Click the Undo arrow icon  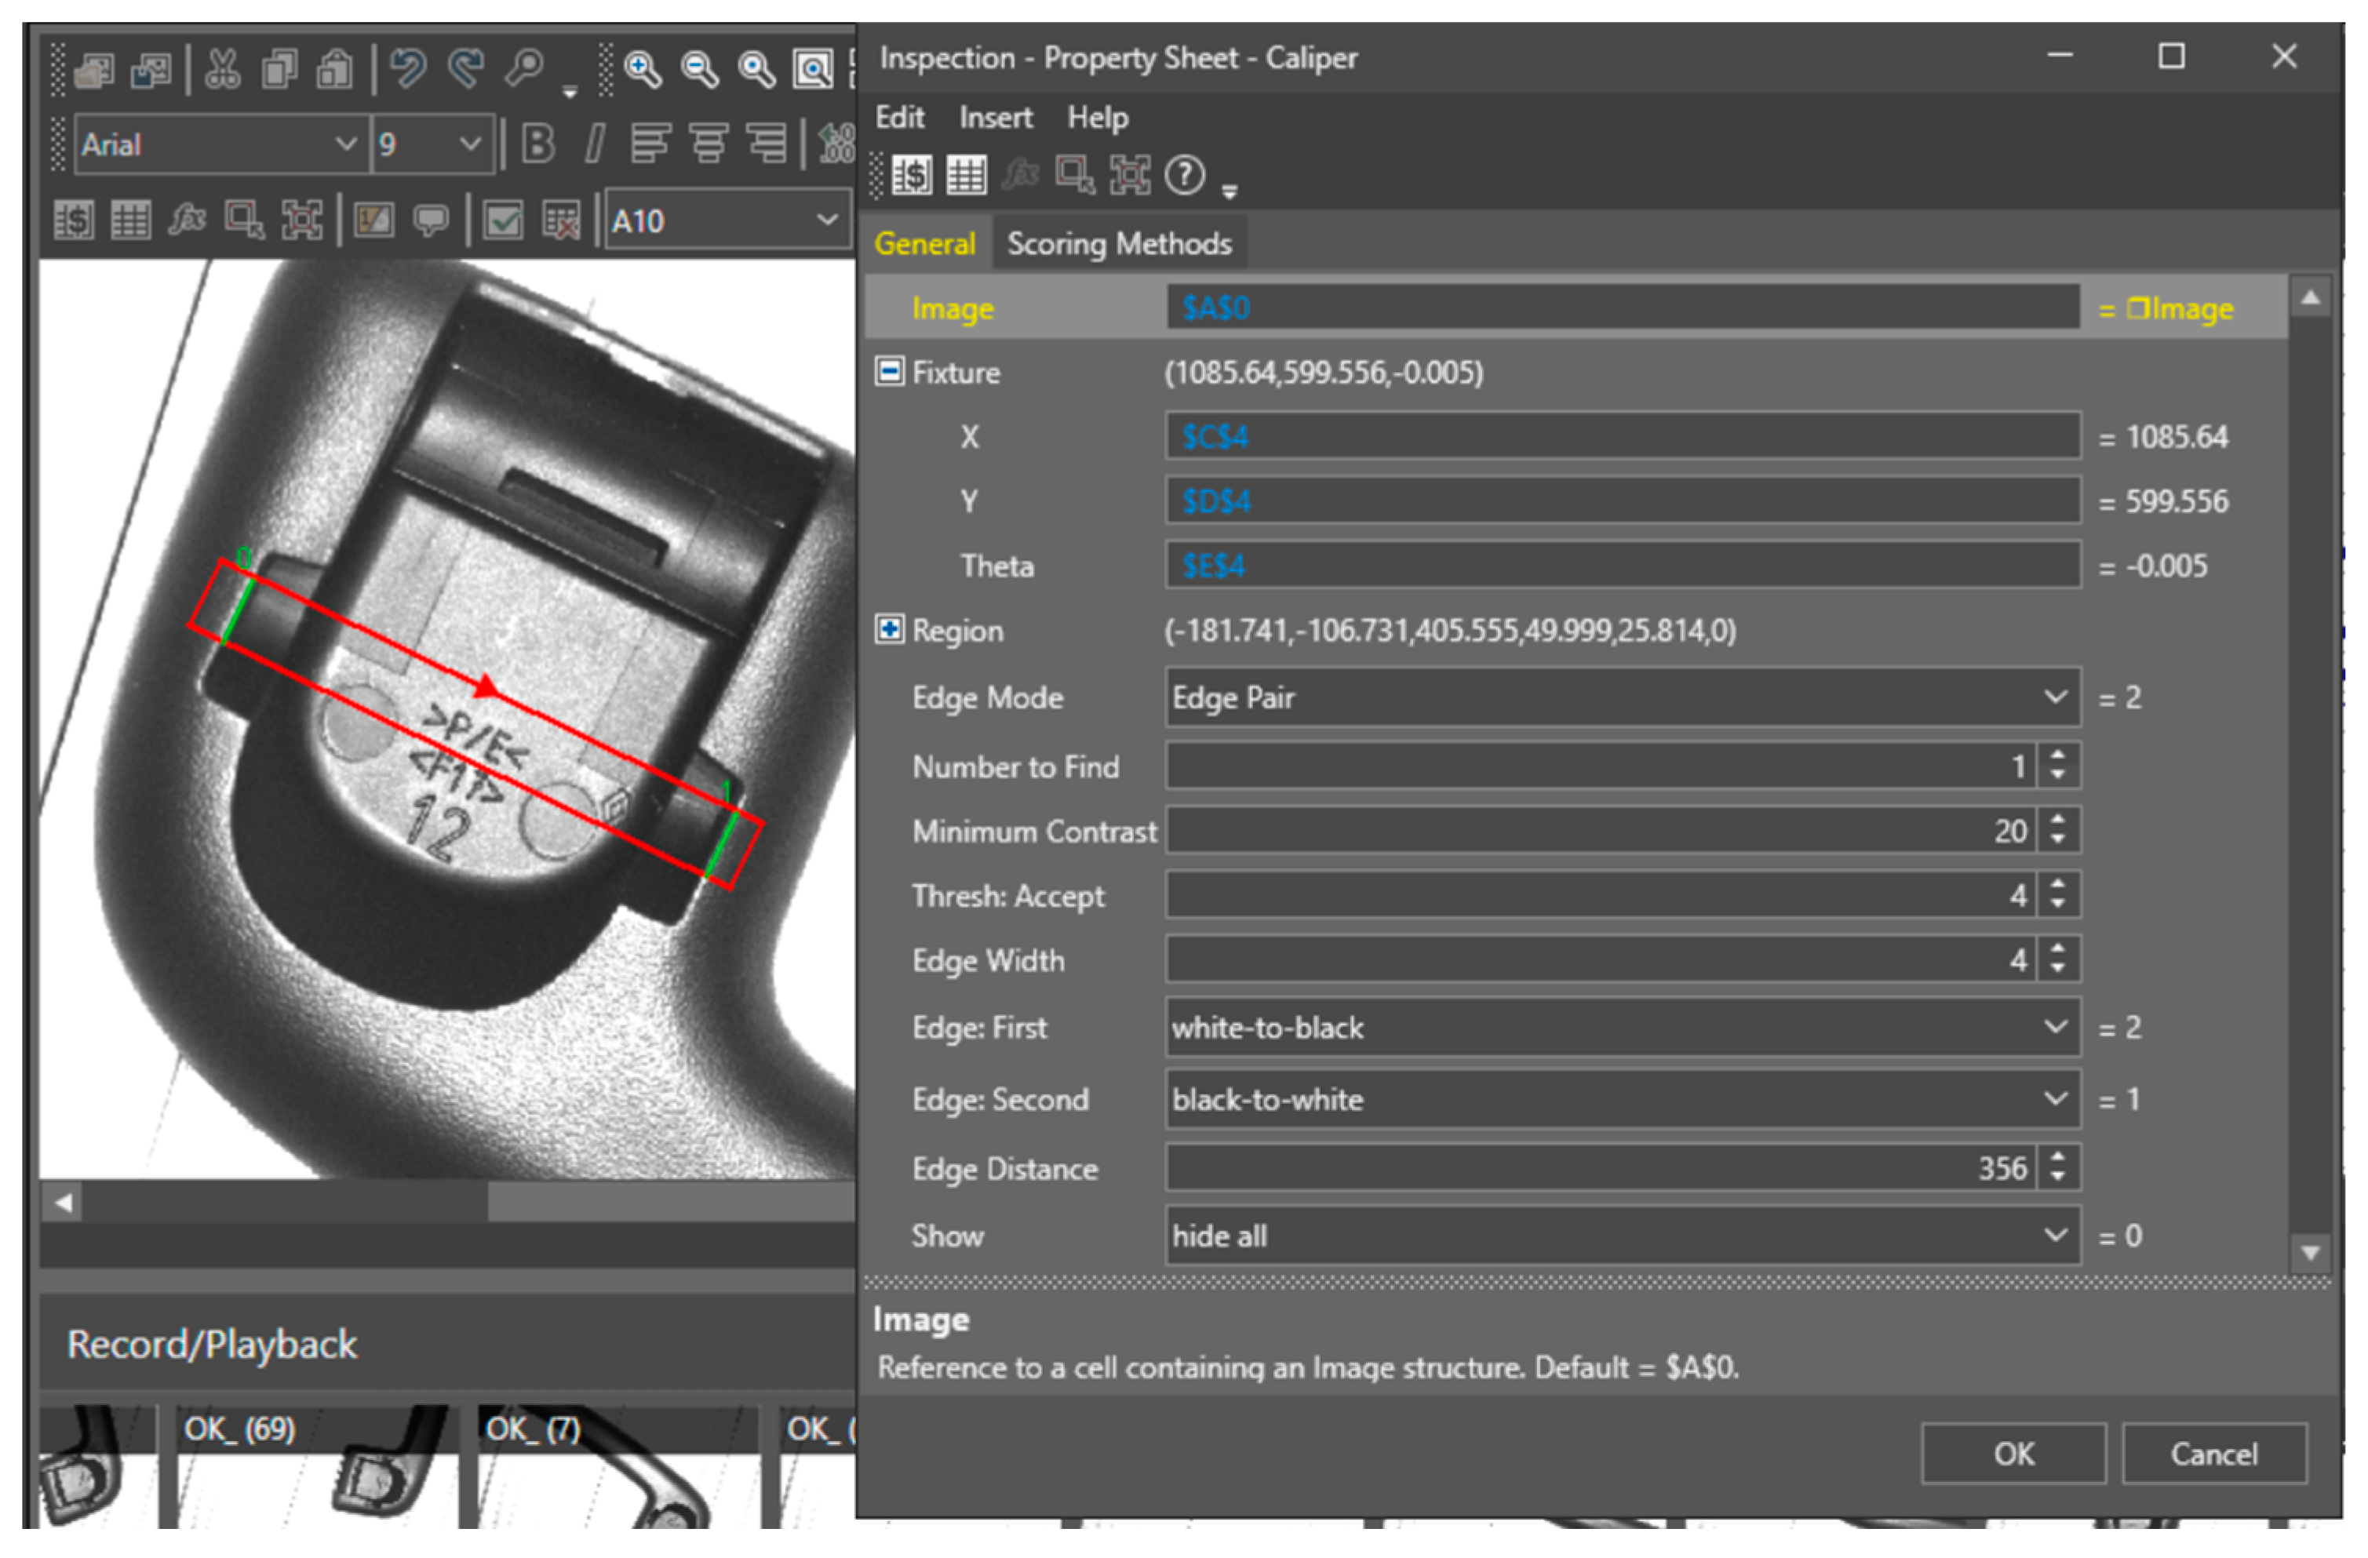coord(407,70)
